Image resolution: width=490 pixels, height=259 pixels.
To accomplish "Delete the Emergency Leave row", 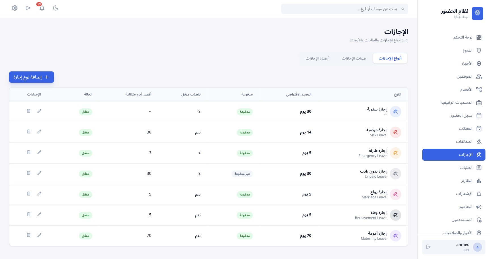I will point(29,152).
